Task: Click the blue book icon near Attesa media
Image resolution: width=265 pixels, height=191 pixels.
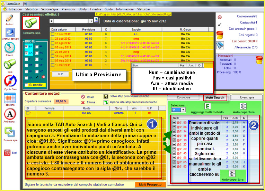Action: tap(220, 45)
